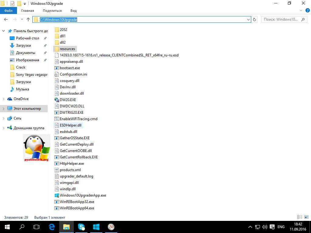The height and width of the screenshot is (233, 311).
Task: Open Sony Vegas vegaspr folder in the sidebar
Action: pos(29,75)
